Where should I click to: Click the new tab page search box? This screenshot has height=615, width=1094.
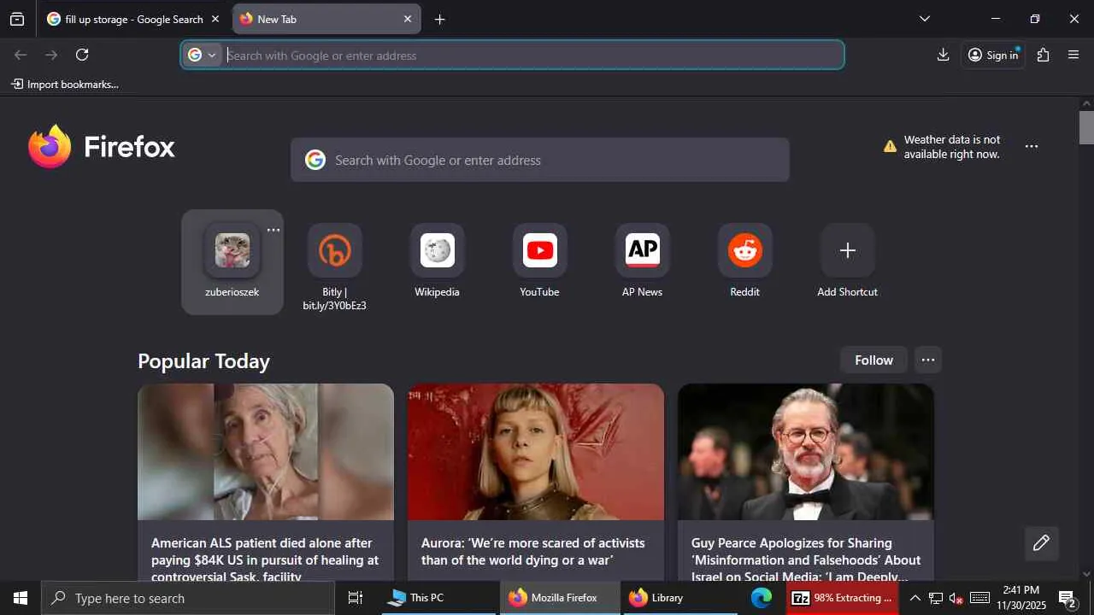click(540, 160)
